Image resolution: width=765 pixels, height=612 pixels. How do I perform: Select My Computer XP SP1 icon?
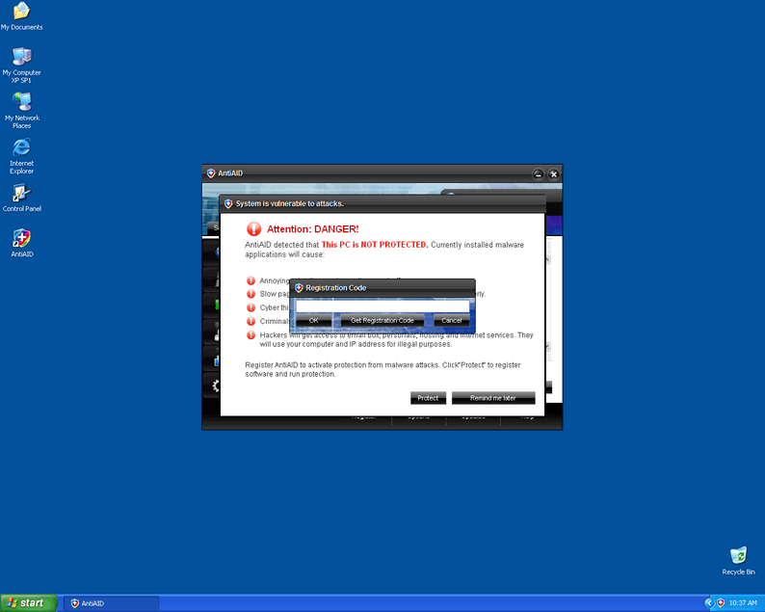point(21,57)
